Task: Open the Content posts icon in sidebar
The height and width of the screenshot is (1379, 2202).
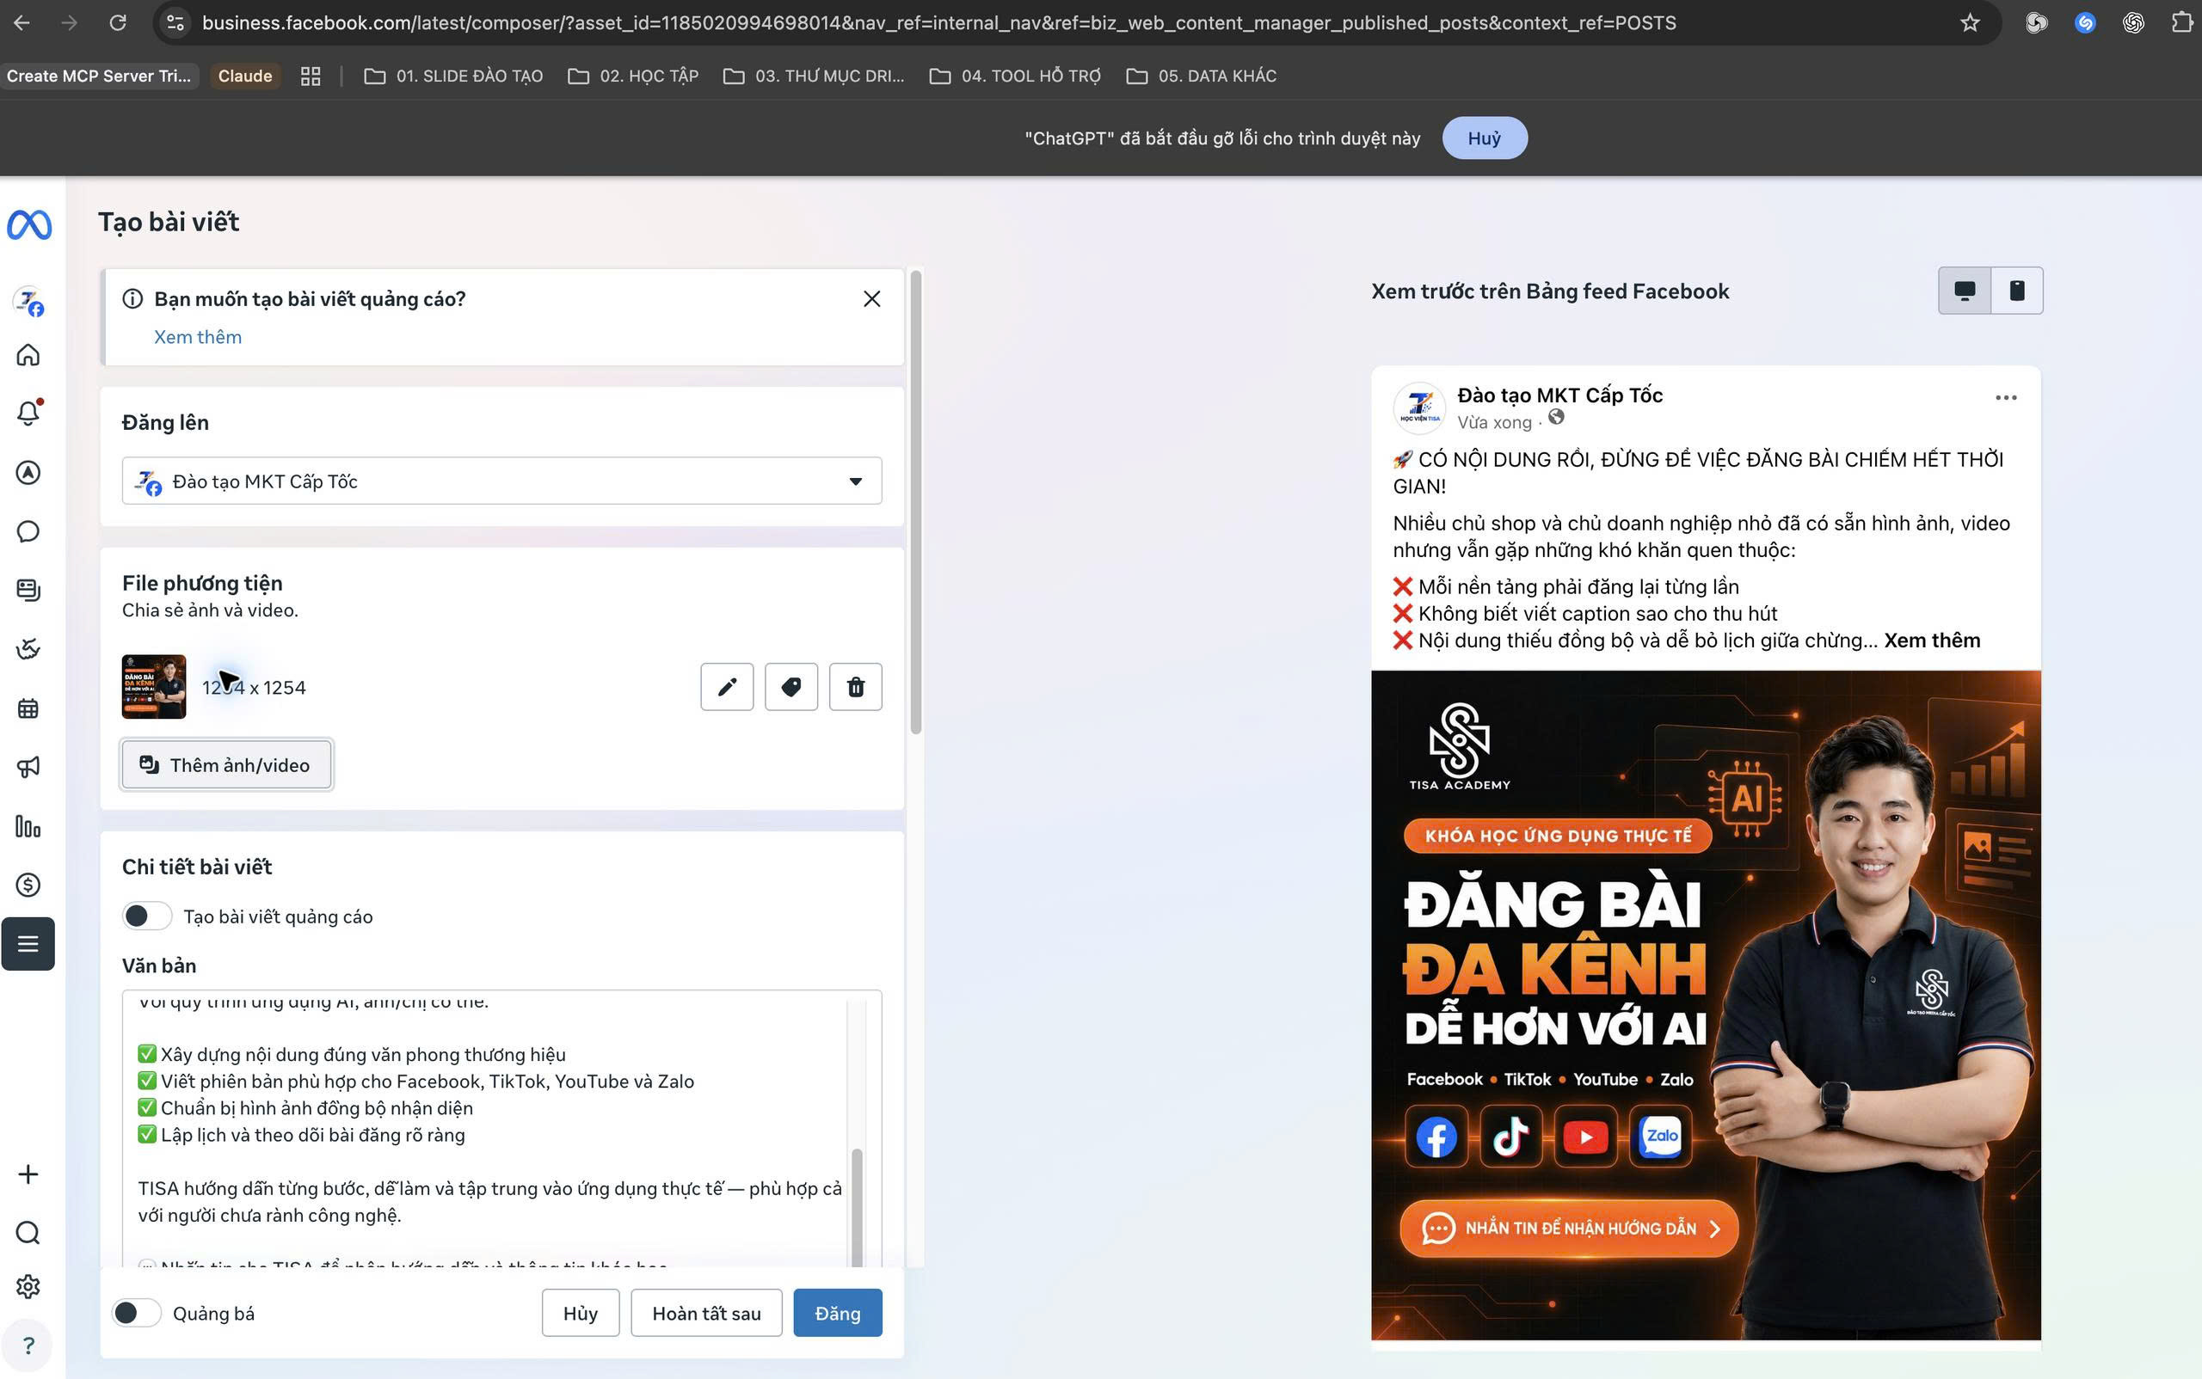Action: [28, 590]
